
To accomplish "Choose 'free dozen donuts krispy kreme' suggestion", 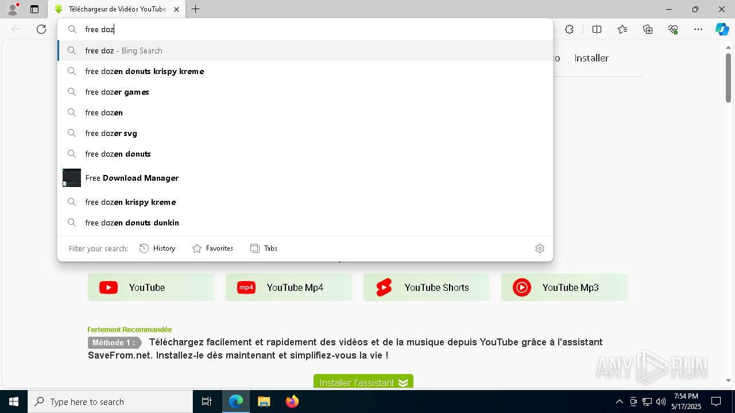I will pyautogui.click(x=305, y=71).
